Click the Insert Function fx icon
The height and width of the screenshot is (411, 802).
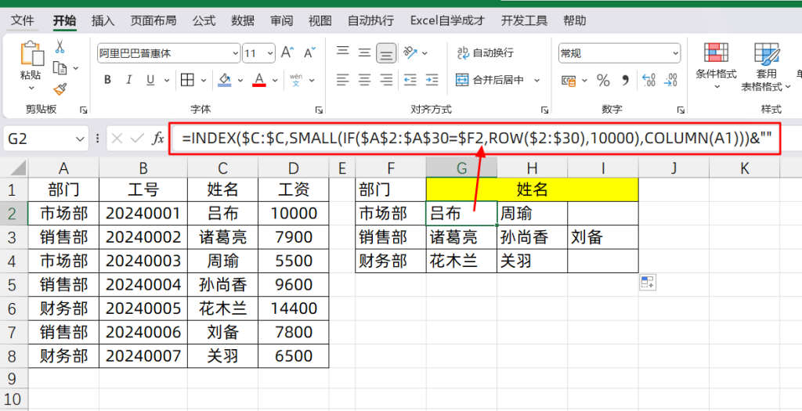point(158,139)
